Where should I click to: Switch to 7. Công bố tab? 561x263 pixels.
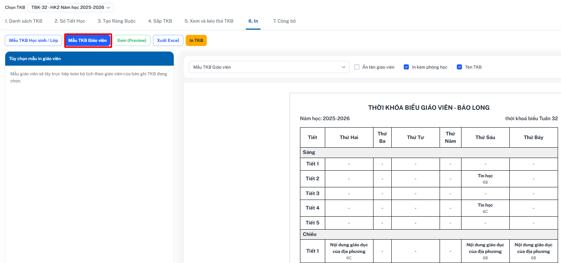284,21
